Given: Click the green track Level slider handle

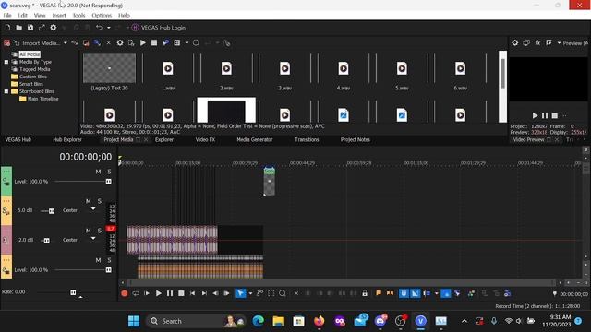Looking at the screenshot, I should pos(109,182).
